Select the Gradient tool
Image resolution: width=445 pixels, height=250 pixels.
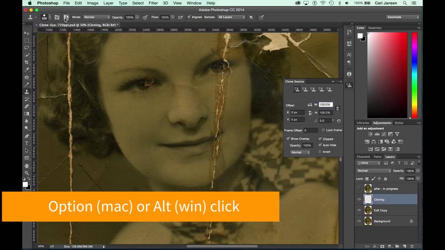27,114
